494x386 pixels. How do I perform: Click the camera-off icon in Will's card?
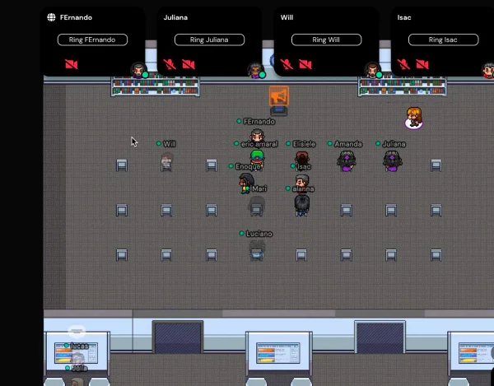305,64
